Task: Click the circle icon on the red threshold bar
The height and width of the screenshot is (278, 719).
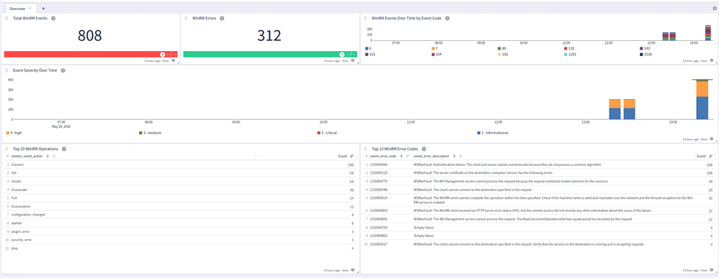Action: tap(163, 55)
